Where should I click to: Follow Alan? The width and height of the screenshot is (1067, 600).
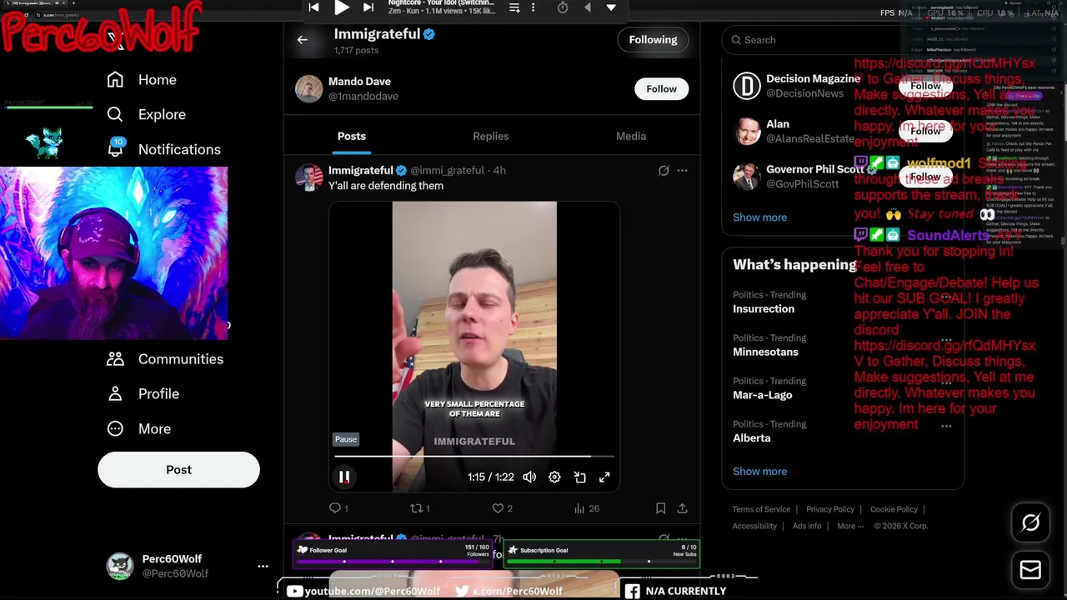(x=925, y=131)
